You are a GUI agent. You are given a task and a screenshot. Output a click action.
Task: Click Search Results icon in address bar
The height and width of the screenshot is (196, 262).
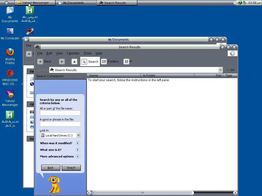(52, 70)
